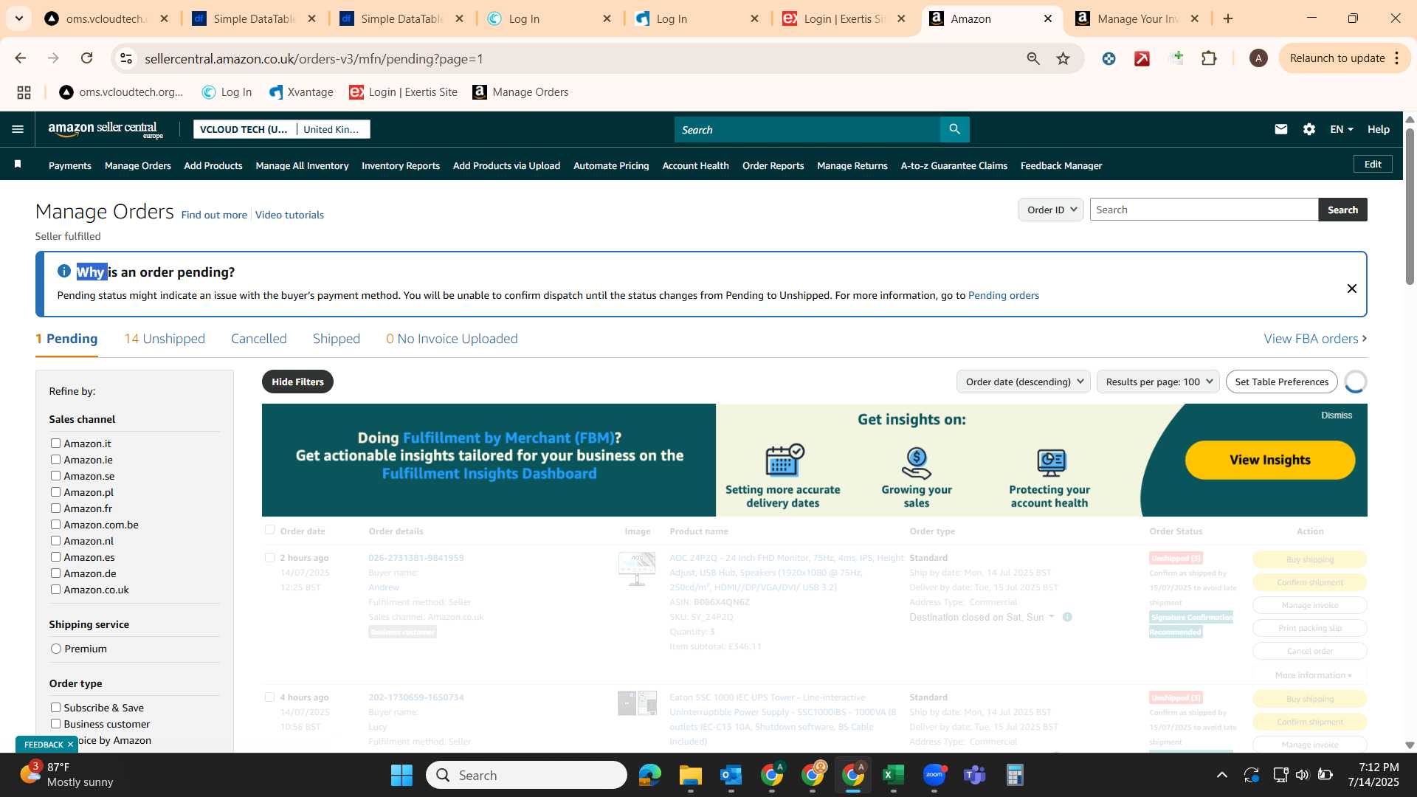Tick the Amazon.co.uk sales channel checkbox

55,589
